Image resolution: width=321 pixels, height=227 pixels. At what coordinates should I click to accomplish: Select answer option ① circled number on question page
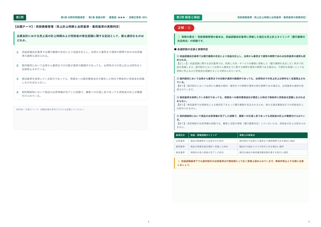pos(18,52)
